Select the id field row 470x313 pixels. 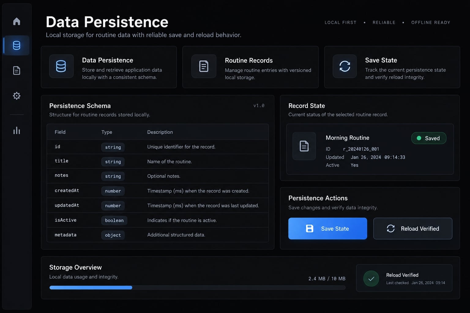[x=158, y=147]
